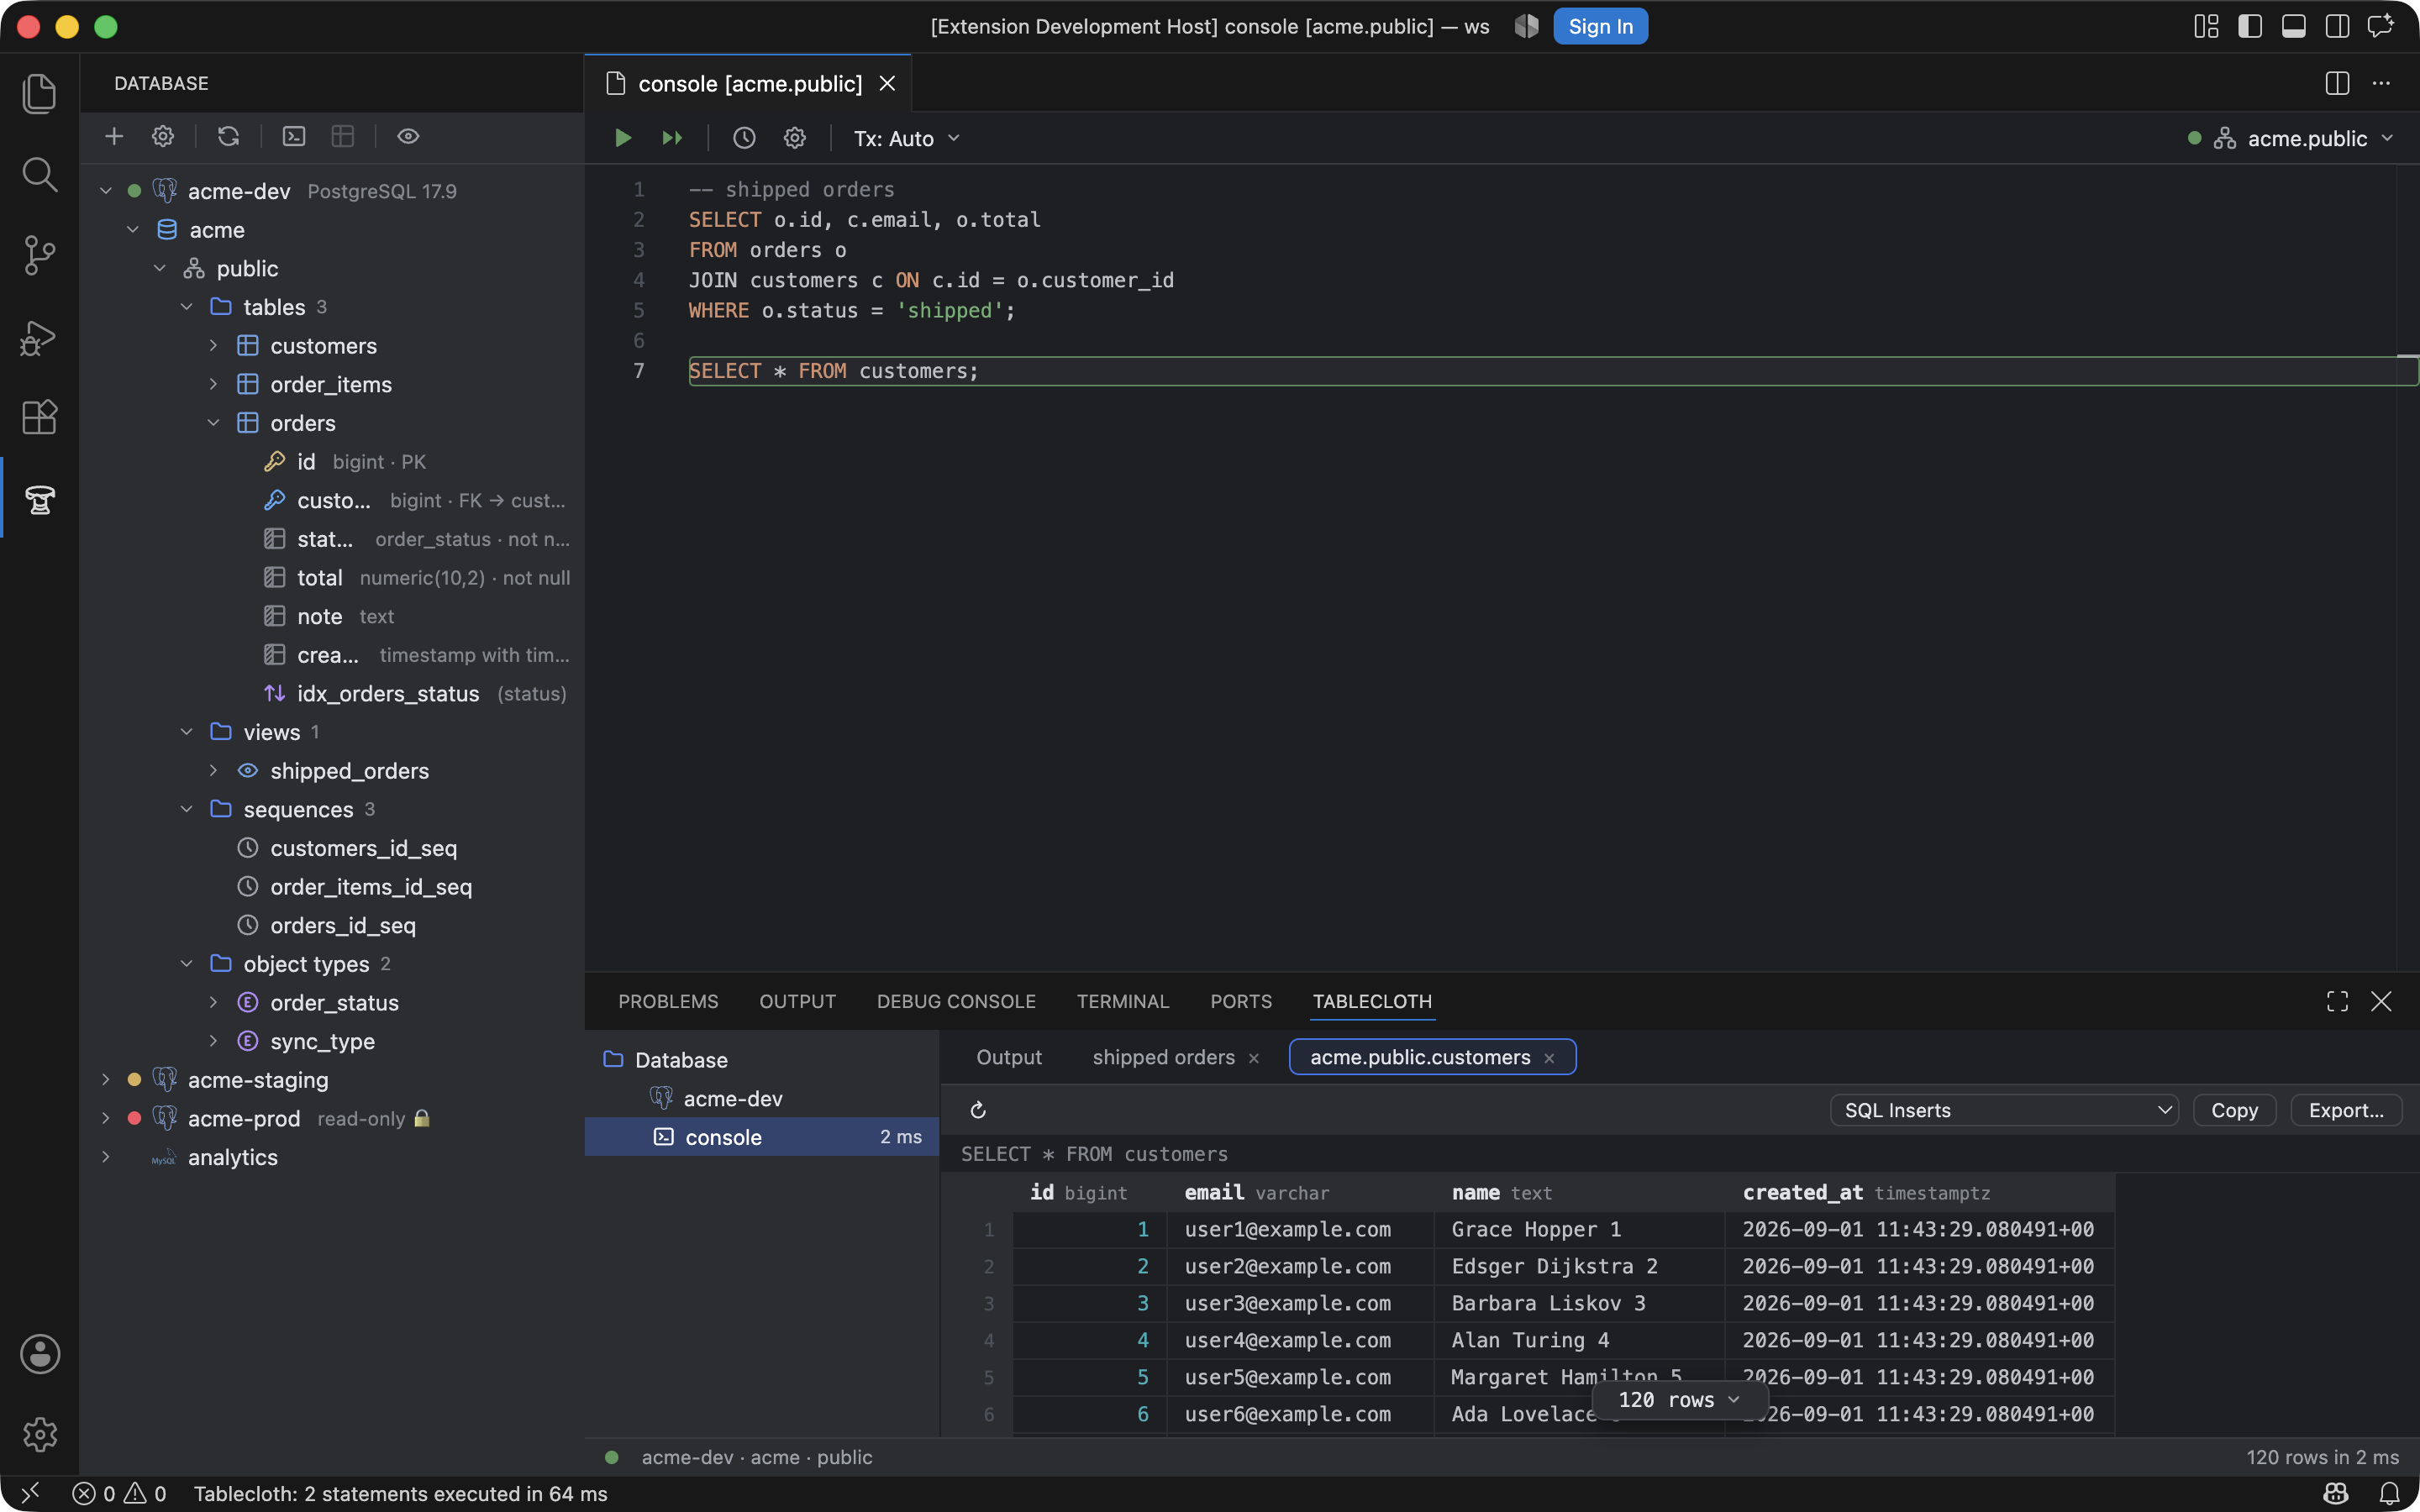
Task: Switch to the DEBUG CONSOLE tab
Action: pyautogui.click(x=956, y=1001)
